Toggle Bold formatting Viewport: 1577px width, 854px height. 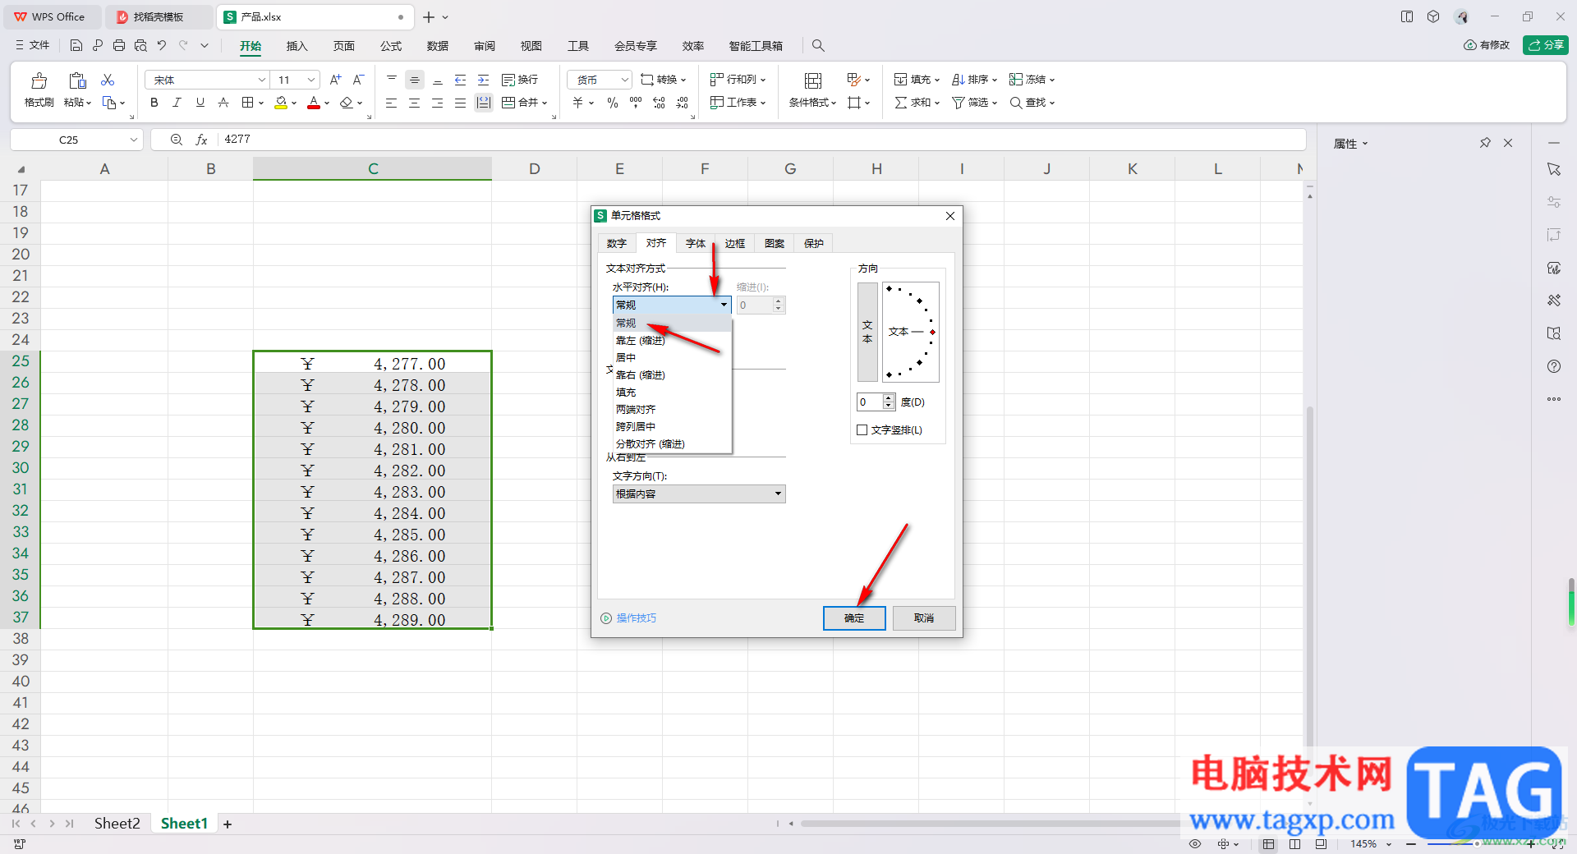tap(154, 103)
